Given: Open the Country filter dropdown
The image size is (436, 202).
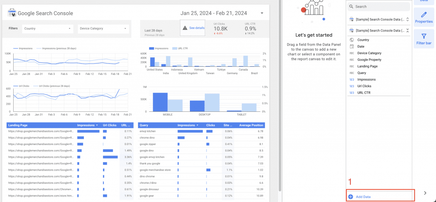Looking at the screenshot, I should [x=48, y=28].
